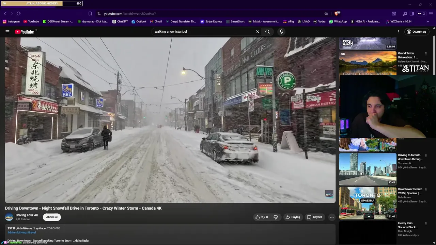Screen dimensions: 436x245
Task: Open site settings icon beside youtube.com URL
Action: click(99, 14)
